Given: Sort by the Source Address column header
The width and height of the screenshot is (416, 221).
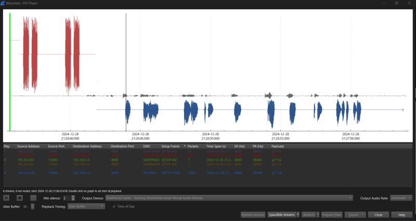Looking at the screenshot, I should point(29,146).
